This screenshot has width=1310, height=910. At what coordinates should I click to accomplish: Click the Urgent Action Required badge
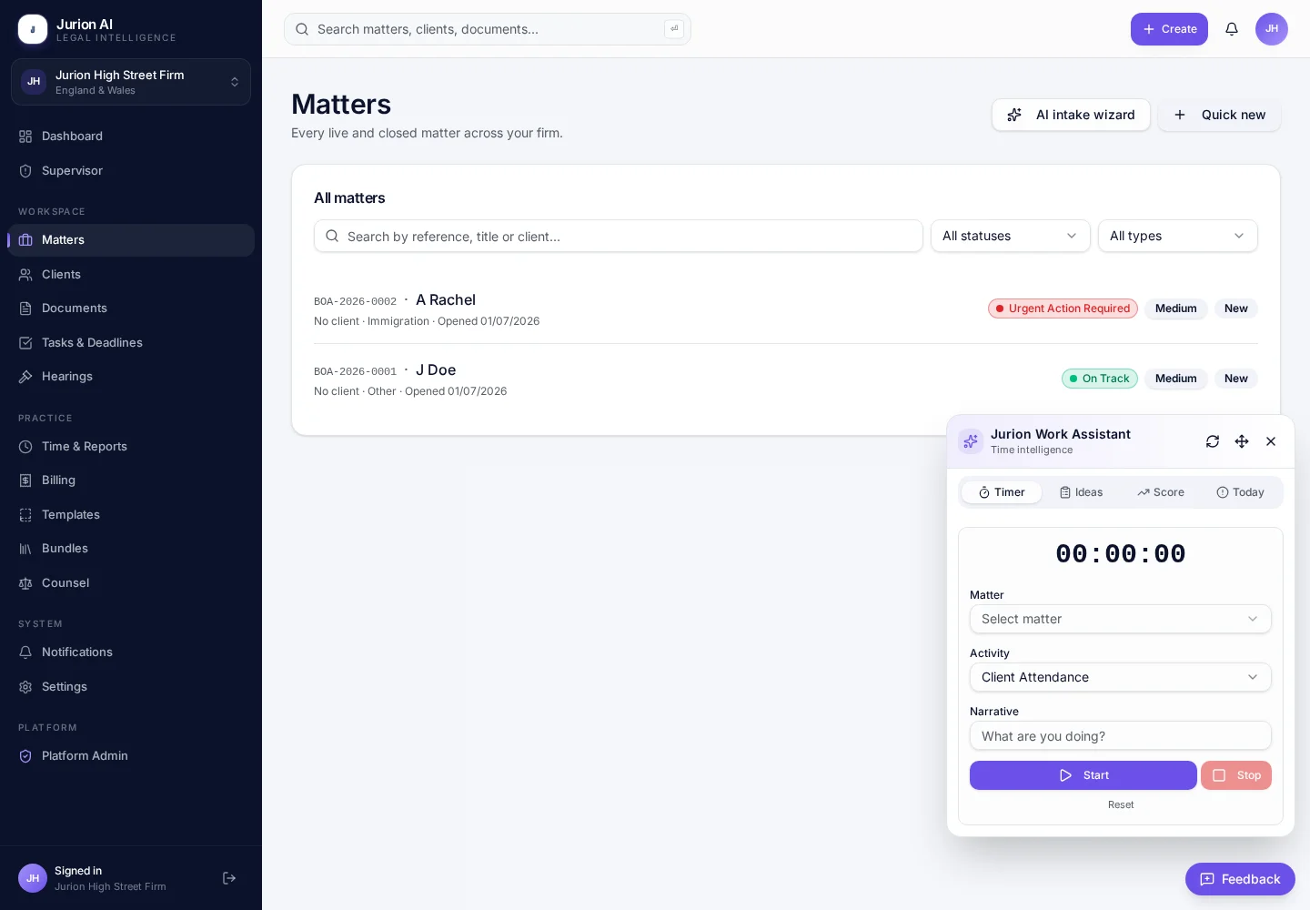pos(1063,308)
